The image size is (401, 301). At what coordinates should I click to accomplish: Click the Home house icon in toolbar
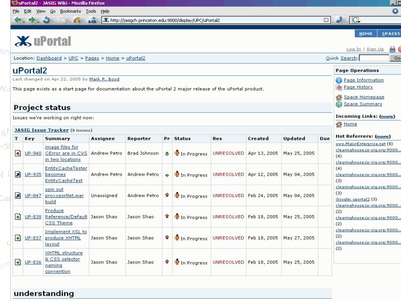pyautogui.click(x=77, y=20)
